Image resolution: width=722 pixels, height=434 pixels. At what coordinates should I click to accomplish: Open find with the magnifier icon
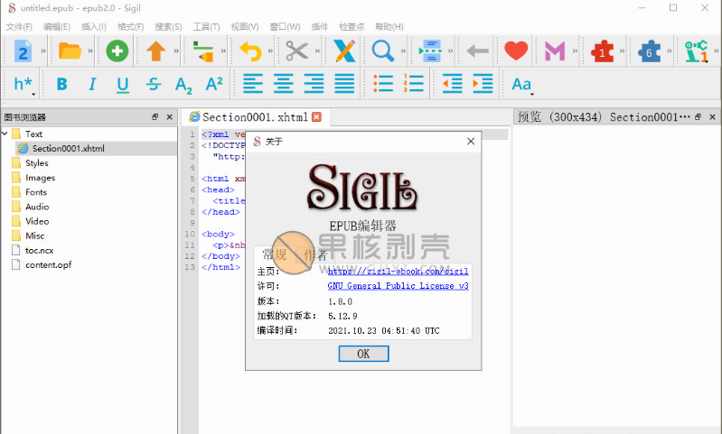tap(382, 51)
